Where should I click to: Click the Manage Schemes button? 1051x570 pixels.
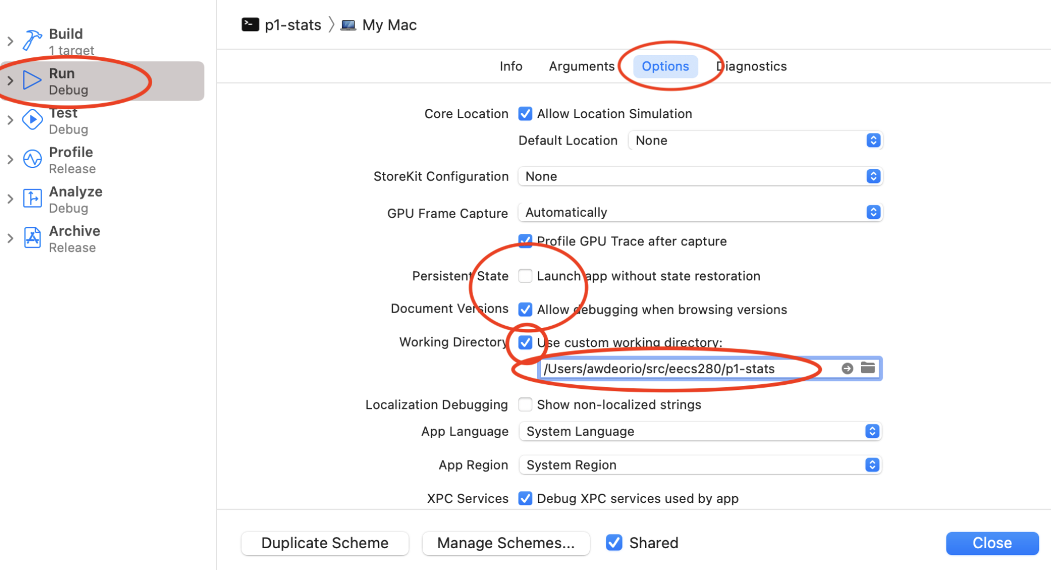tap(505, 543)
